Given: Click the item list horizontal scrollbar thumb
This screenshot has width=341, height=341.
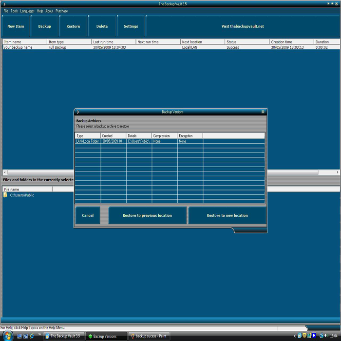Looking at the screenshot, I should pyautogui.click(x=163, y=172).
